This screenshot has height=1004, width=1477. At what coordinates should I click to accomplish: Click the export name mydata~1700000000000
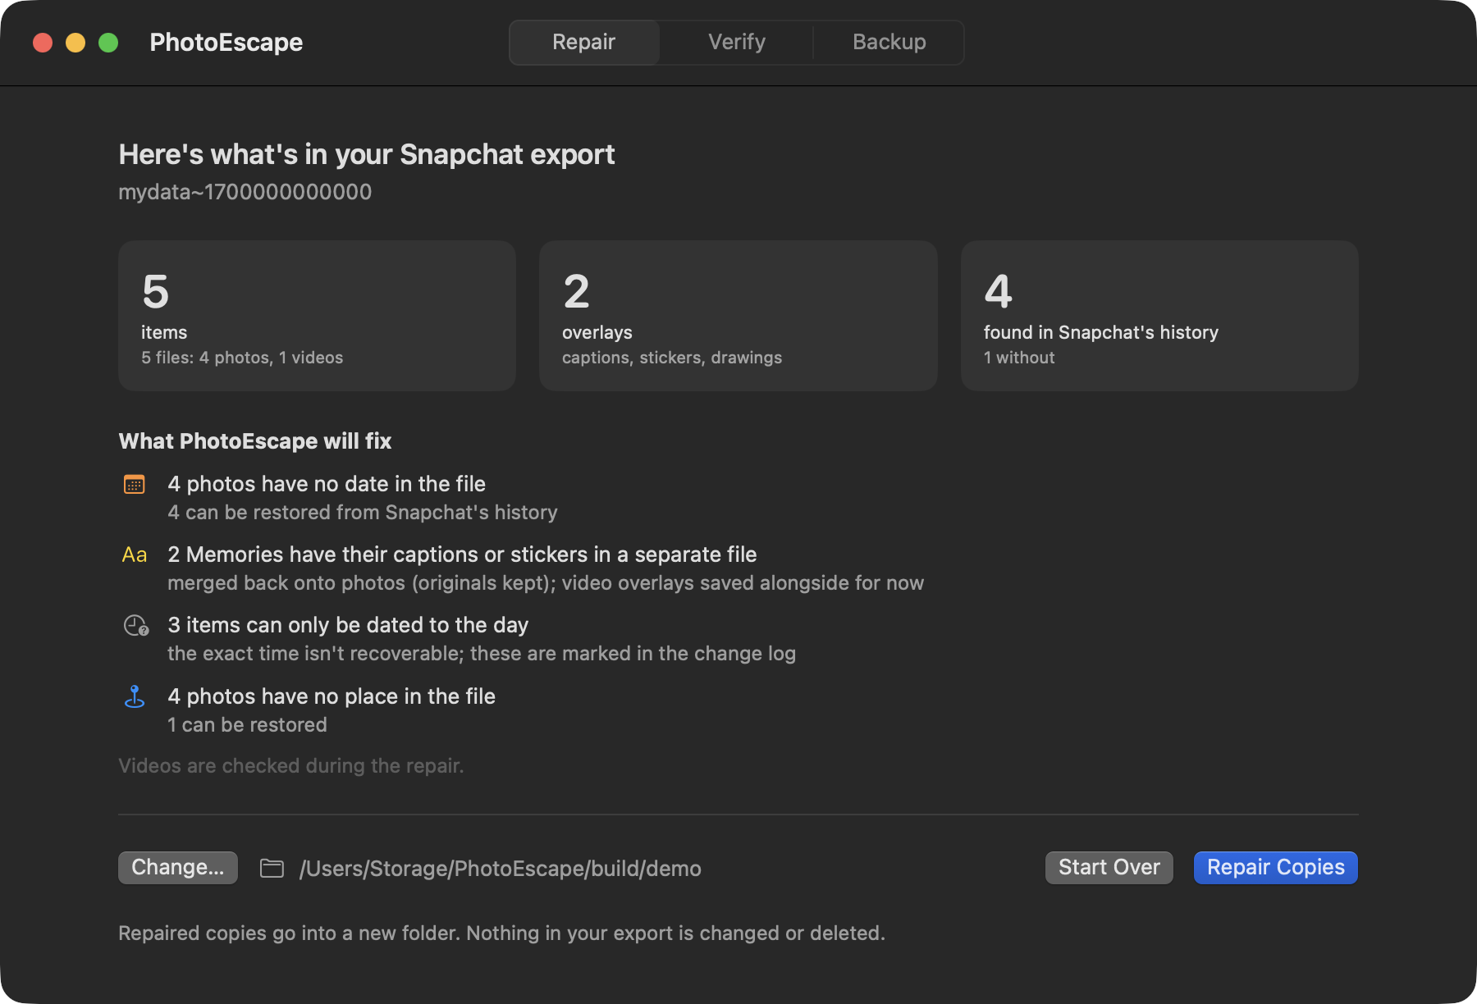coord(245,192)
